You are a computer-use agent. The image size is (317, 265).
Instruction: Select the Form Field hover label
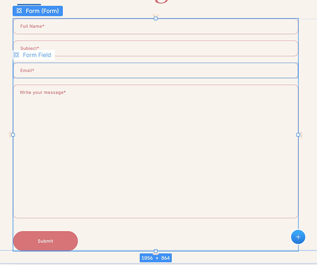[34, 55]
